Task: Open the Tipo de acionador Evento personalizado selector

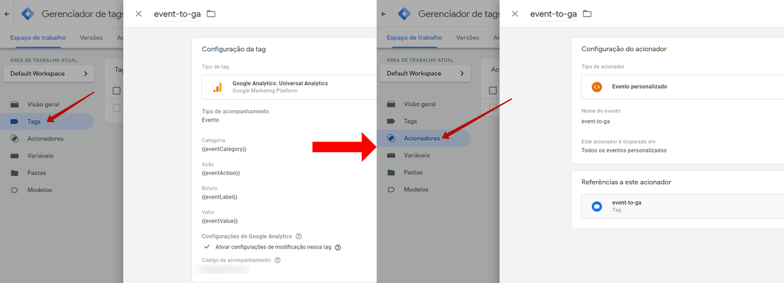Action: (x=680, y=86)
